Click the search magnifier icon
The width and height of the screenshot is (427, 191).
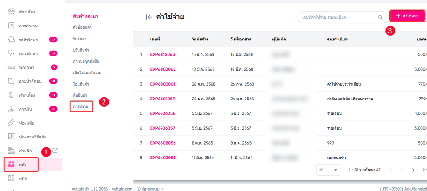pyautogui.click(x=381, y=17)
